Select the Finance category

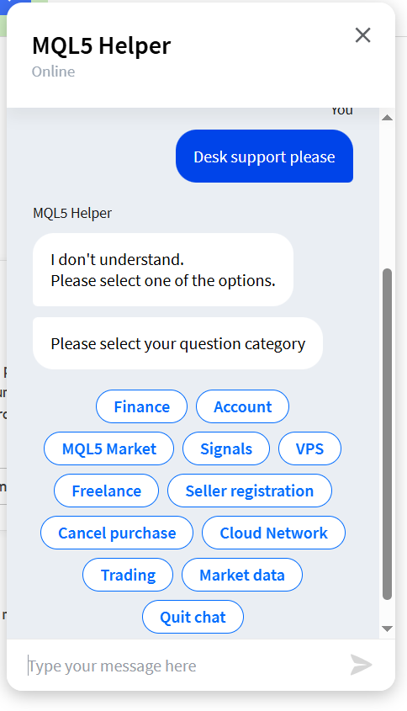(141, 406)
